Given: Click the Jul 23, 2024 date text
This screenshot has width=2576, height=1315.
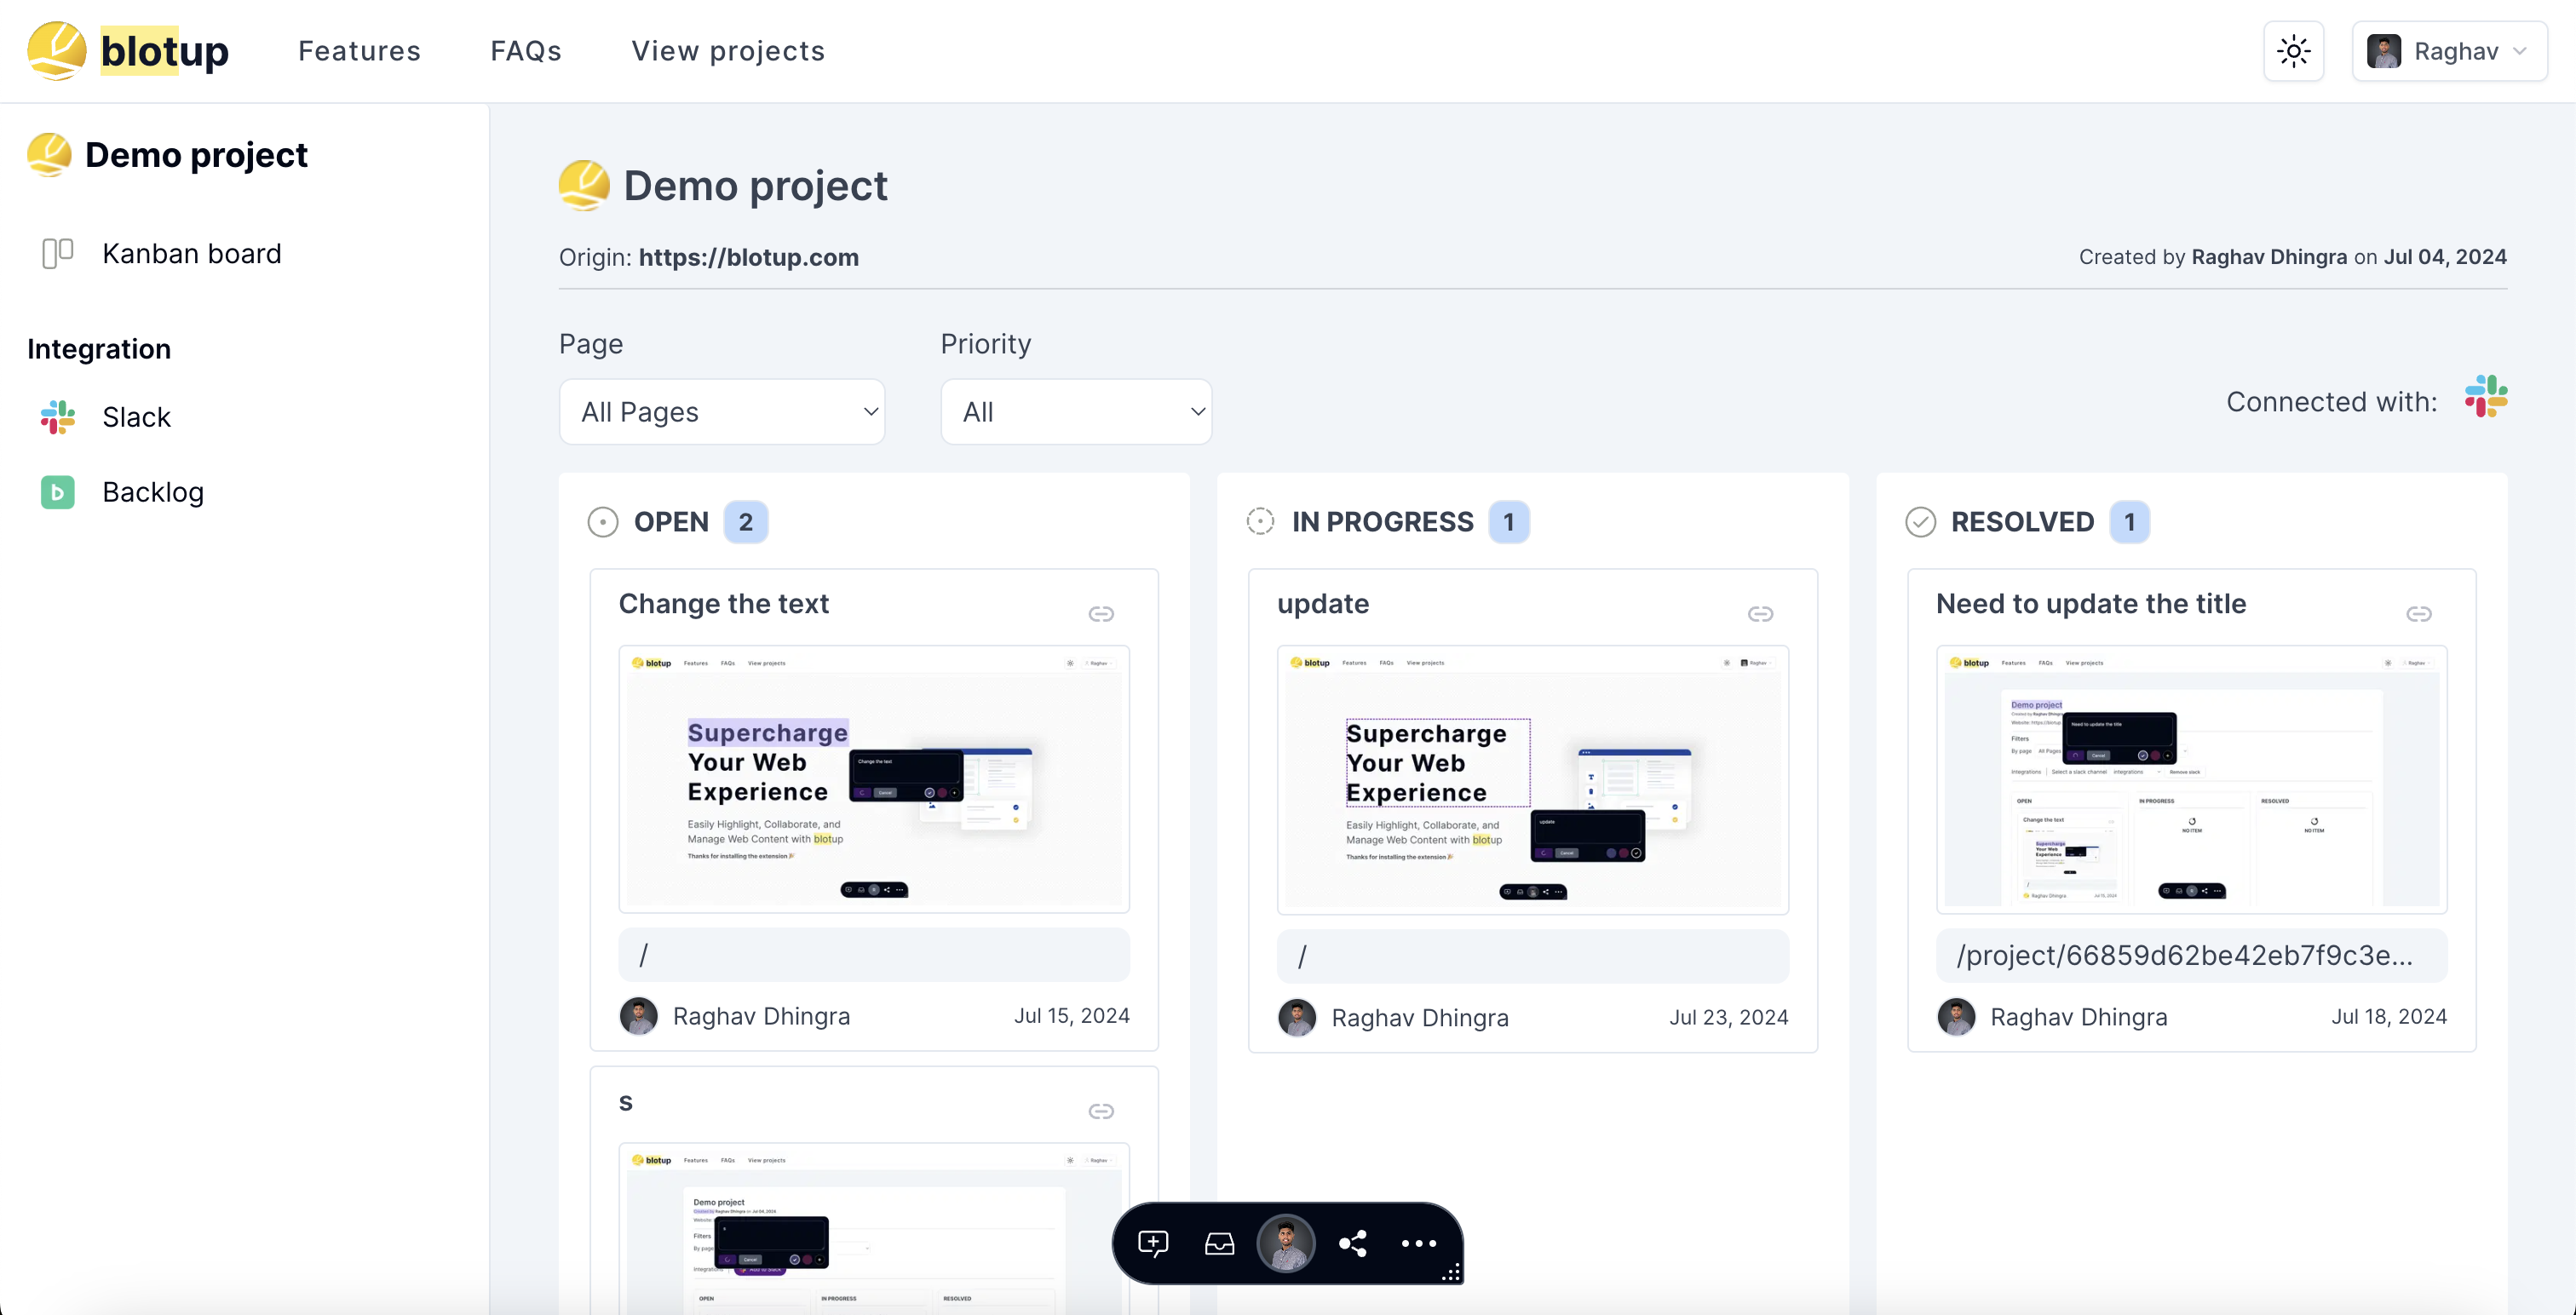Looking at the screenshot, I should coord(1728,1018).
